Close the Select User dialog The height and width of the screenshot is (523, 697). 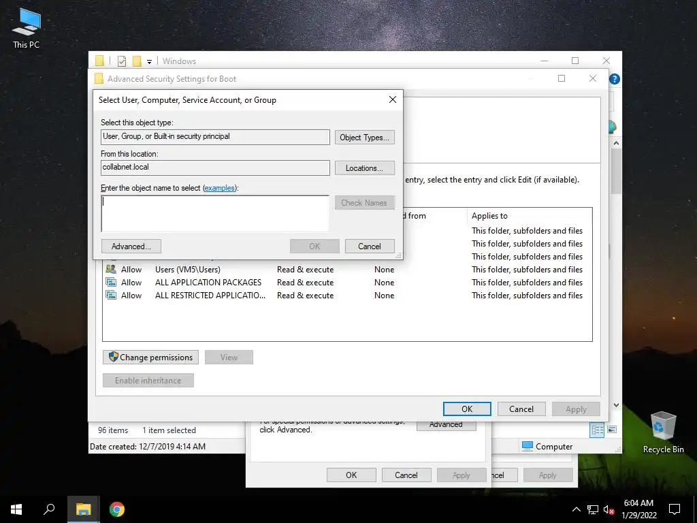393,99
